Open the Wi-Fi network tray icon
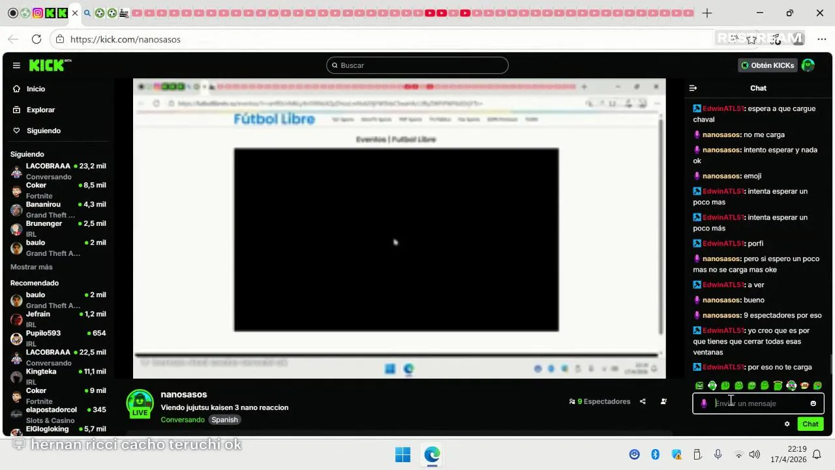The height and width of the screenshot is (470, 835). coord(738,454)
